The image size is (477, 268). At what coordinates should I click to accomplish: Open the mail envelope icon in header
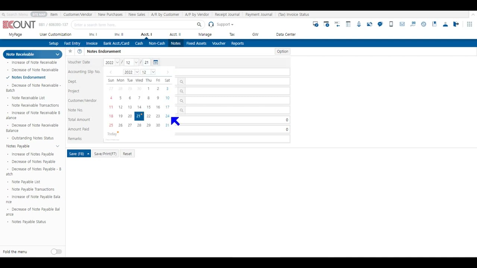tap(402, 24)
